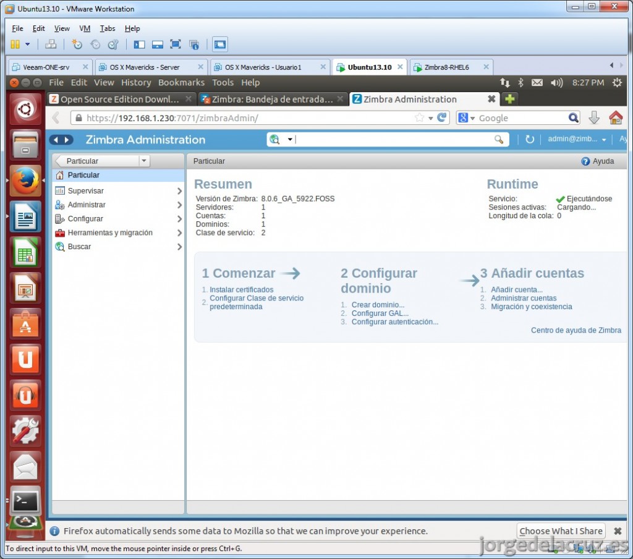Click Configurar GAL... link

coord(380,313)
